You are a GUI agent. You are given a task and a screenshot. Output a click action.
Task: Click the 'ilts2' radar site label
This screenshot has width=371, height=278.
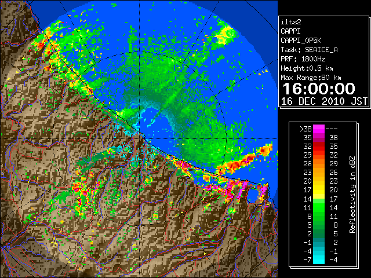291,22
